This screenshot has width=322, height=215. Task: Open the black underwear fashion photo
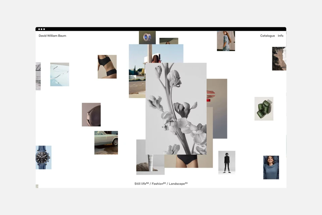tap(107, 67)
